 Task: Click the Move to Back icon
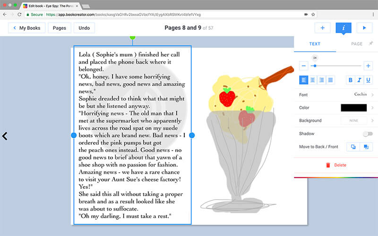[x=353, y=147]
